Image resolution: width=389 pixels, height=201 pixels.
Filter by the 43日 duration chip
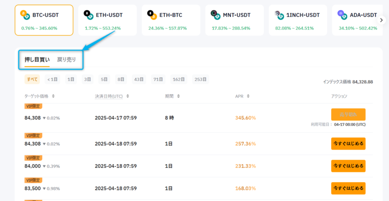click(139, 79)
